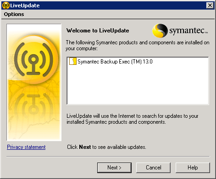
Task: Click the large LiveUpdate antenna graphic
Action: pyautogui.click(x=34, y=82)
